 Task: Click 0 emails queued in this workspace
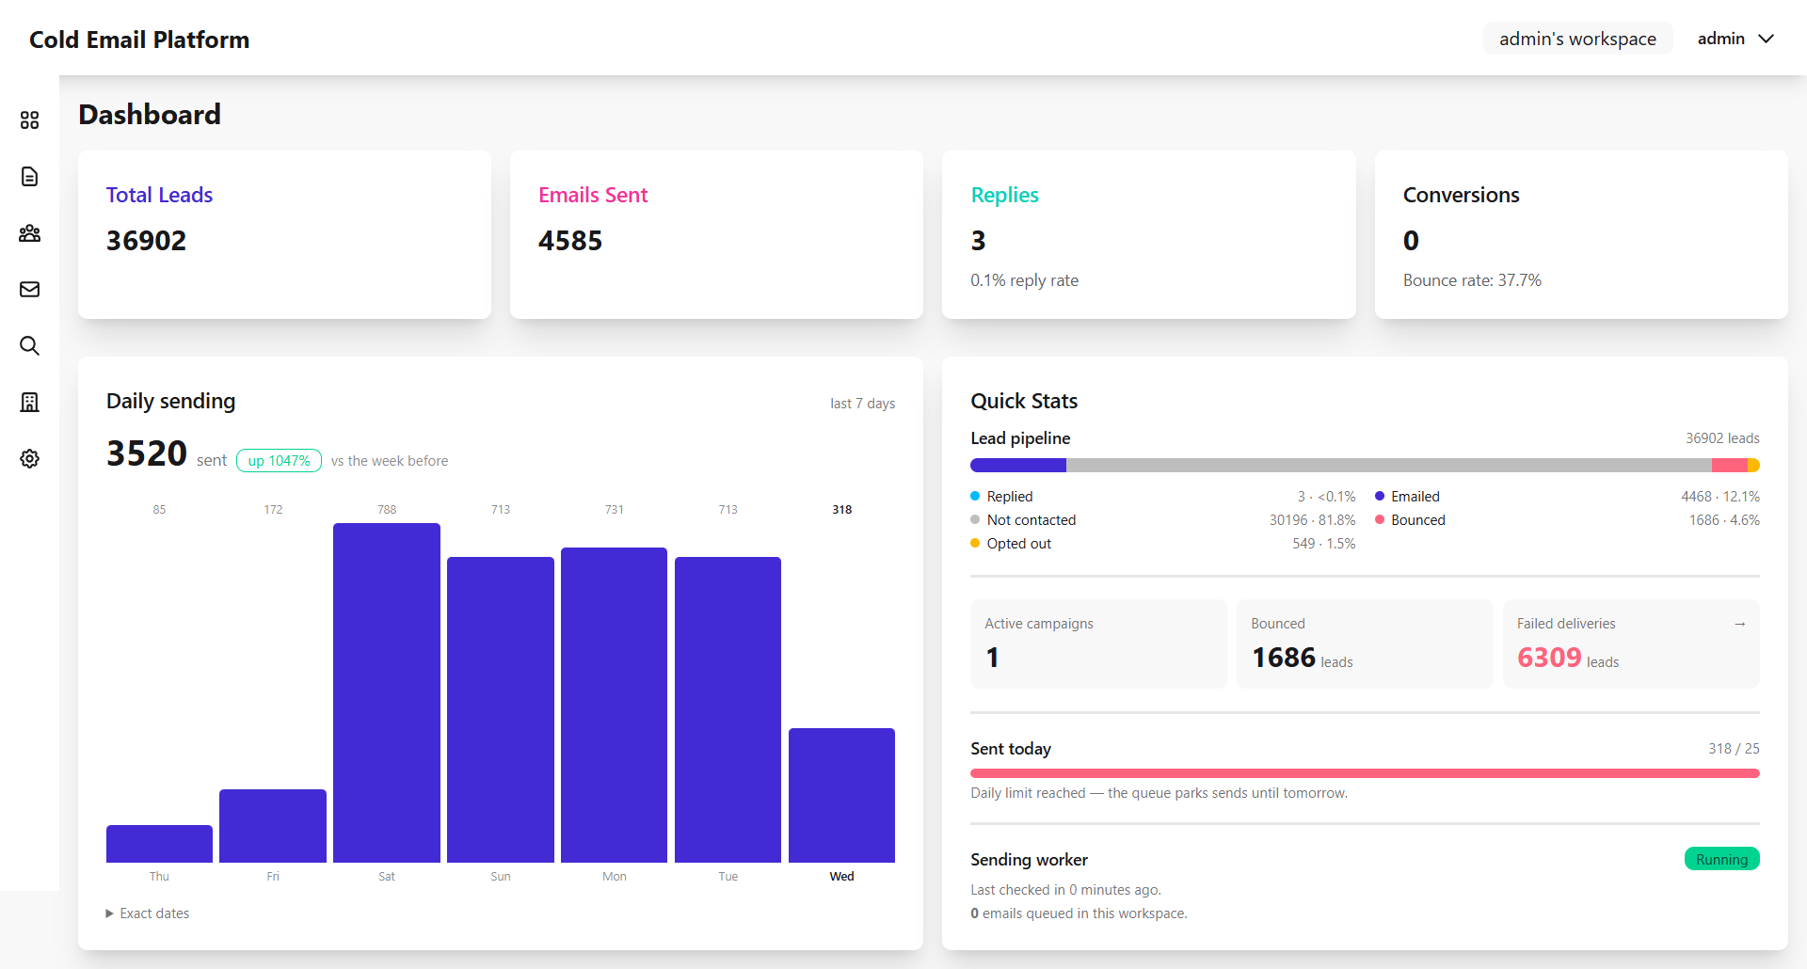click(1079, 913)
